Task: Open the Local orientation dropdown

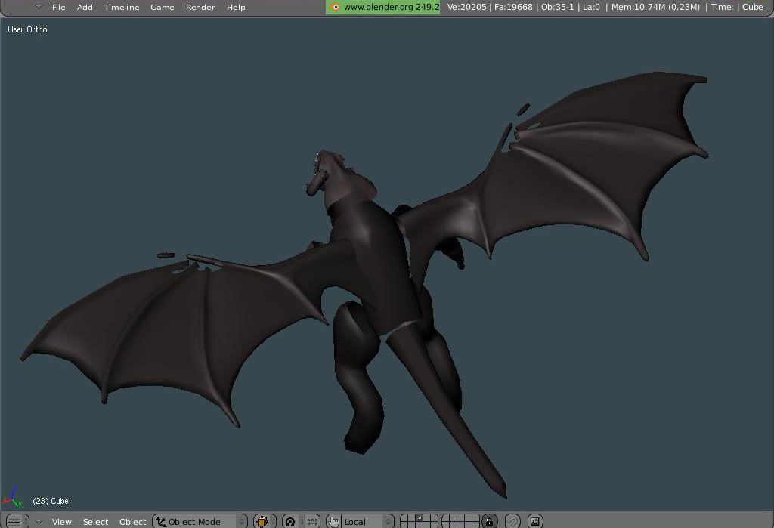Action: [x=367, y=521]
